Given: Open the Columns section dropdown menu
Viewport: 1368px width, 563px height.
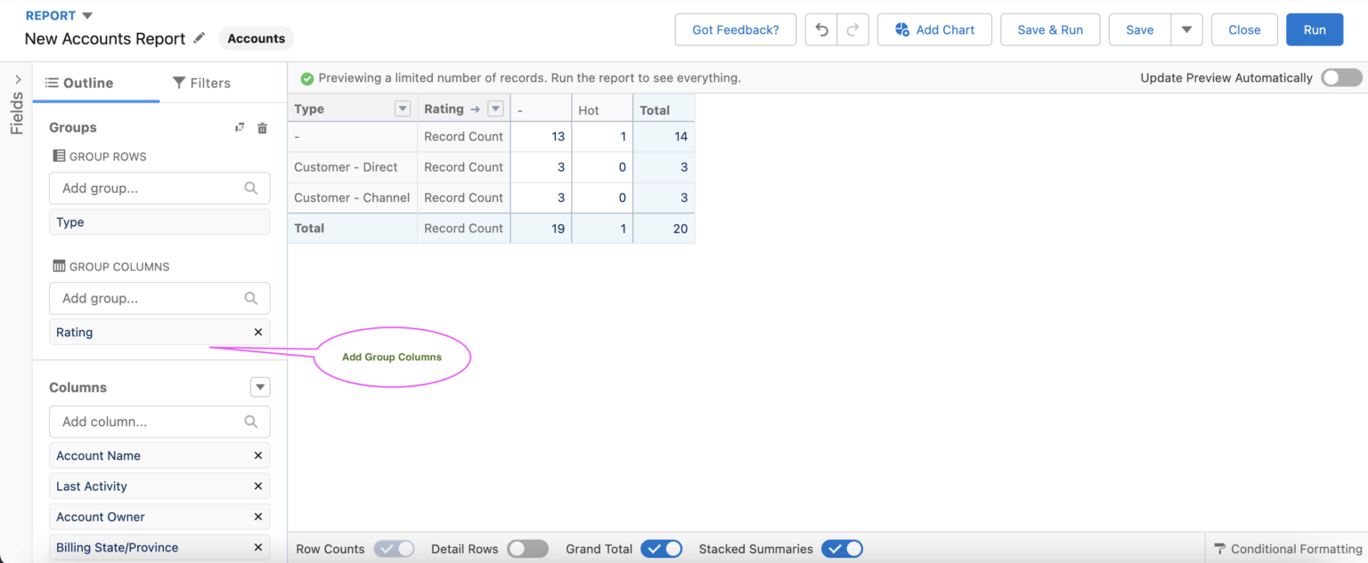Looking at the screenshot, I should [x=260, y=387].
